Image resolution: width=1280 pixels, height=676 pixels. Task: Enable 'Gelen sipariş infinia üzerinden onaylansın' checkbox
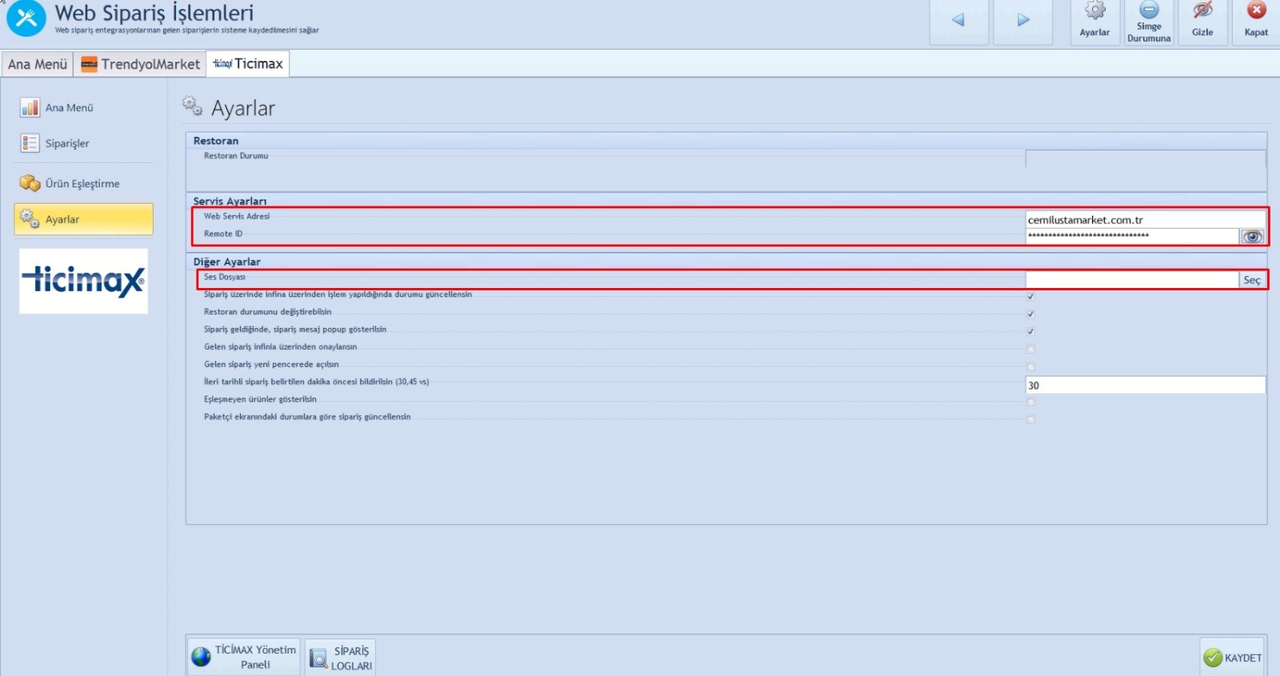pyautogui.click(x=1030, y=350)
